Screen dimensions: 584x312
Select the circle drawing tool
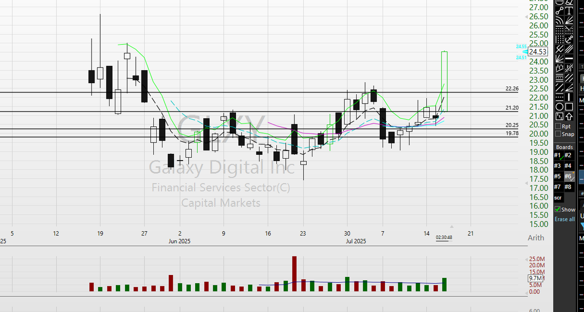pyautogui.click(x=559, y=107)
